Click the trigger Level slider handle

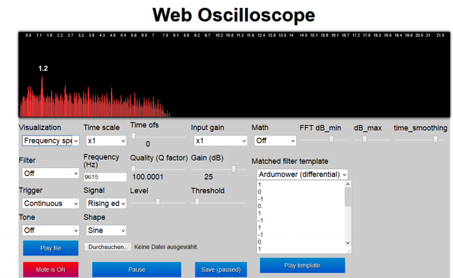pyautogui.click(x=158, y=202)
